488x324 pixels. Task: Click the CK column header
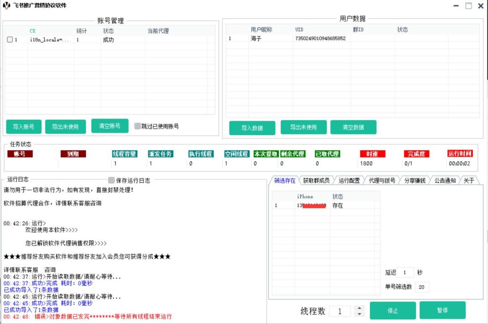coord(33,31)
